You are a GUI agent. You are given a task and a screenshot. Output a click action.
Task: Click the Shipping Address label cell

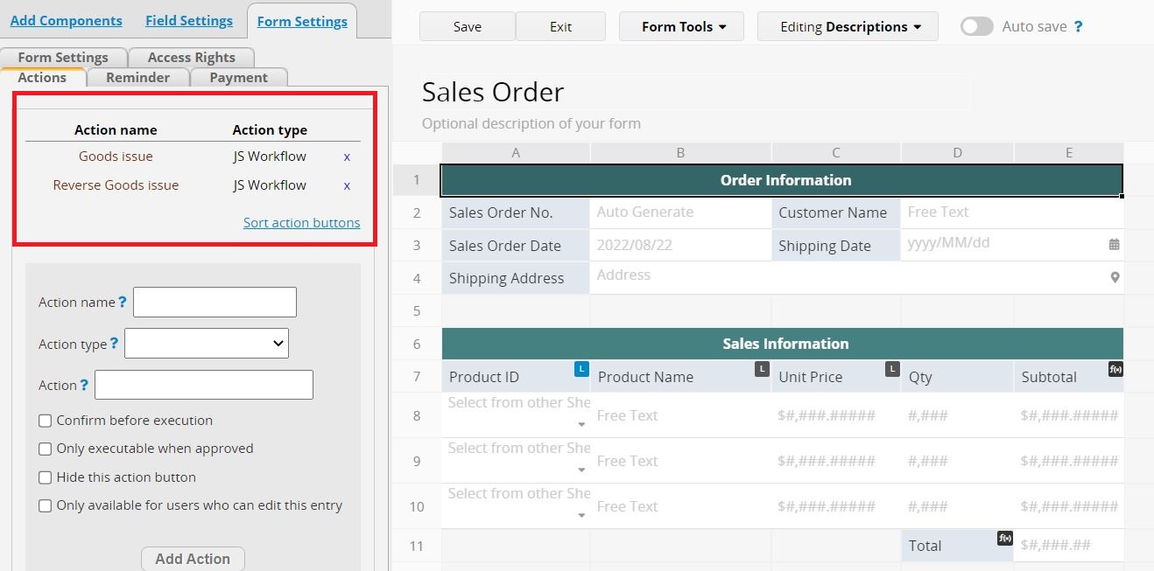[516, 278]
